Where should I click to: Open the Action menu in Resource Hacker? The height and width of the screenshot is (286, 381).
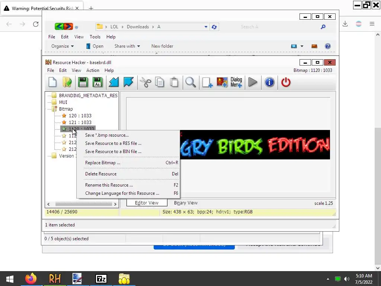tap(93, 70)
